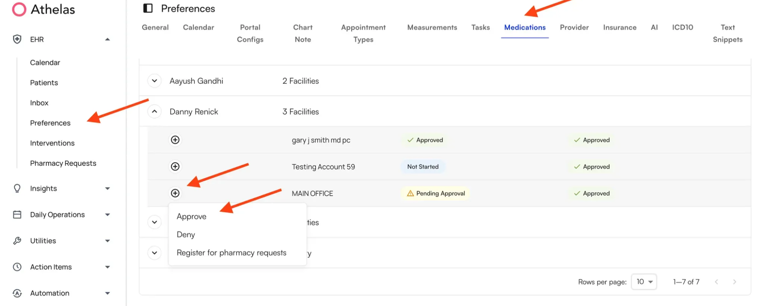Switch to the Measurements tab
Image resolution: width=760 pixels, height=306 pixels.
[x=432, y=27]
